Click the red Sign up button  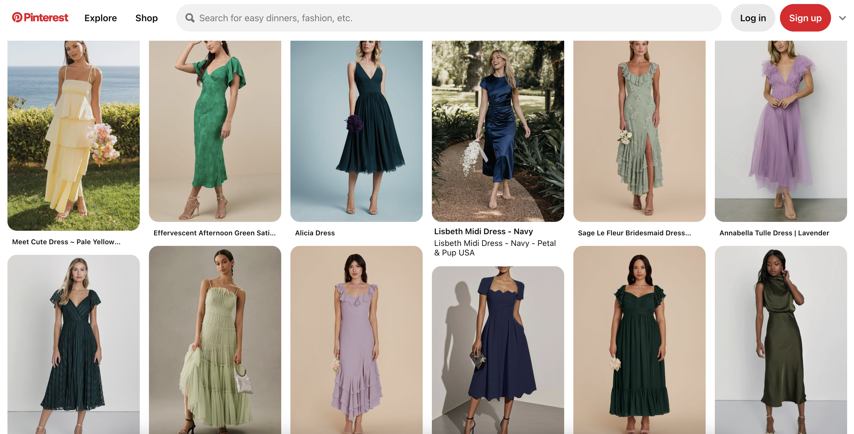click(x=805, y=18)
